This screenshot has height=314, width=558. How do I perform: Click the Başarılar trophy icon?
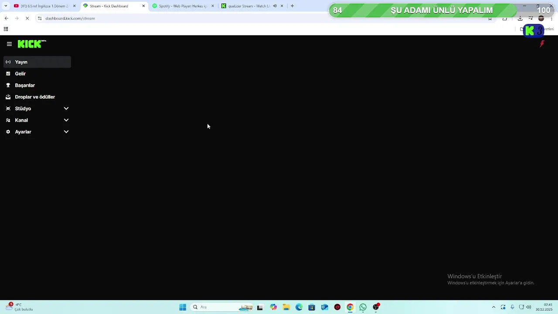tap(8, 85)
